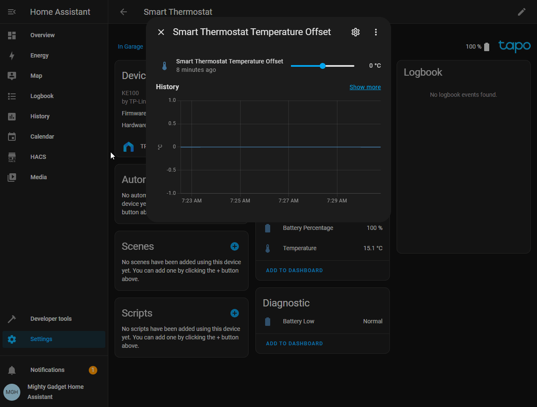Collapse the sidebar with the menu icon
Viewport: 537px width, 407px height.
point(12,12)
